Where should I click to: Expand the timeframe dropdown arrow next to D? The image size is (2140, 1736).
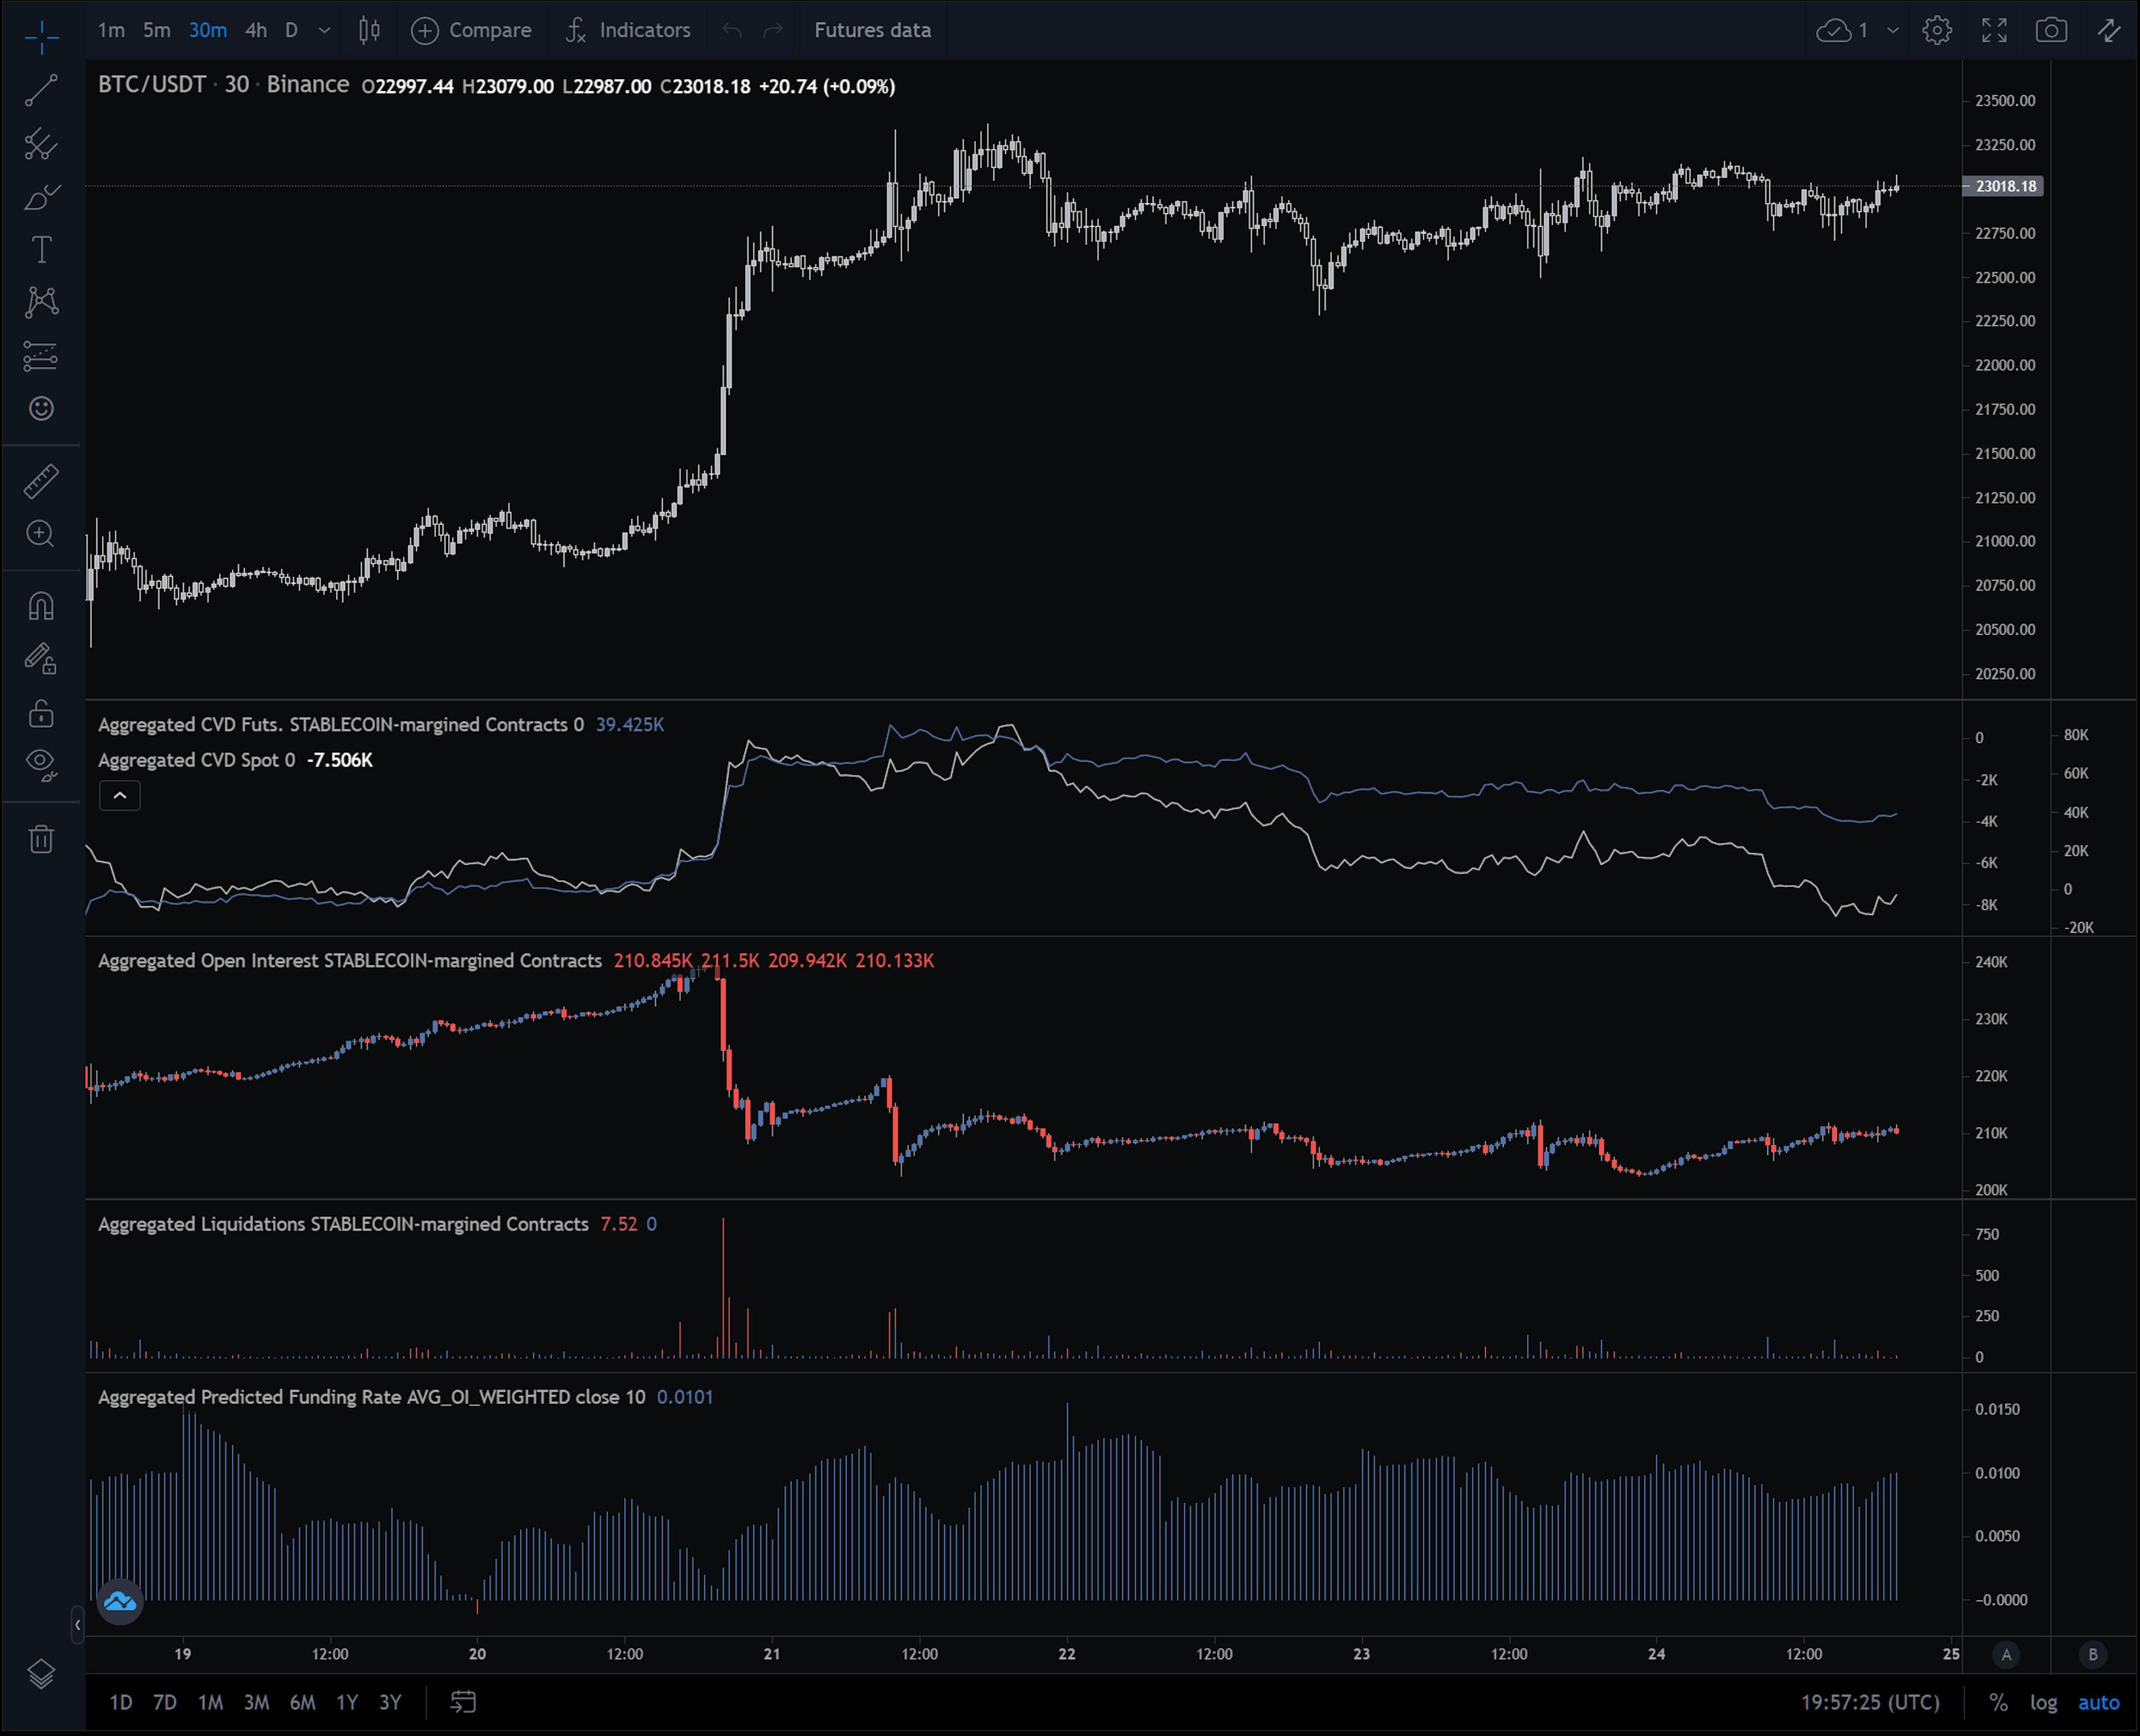coord(324,30)
